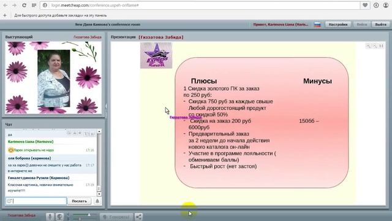Click the browser forward arrow
This screenshot has height=221, width=392.
(14, 6)
